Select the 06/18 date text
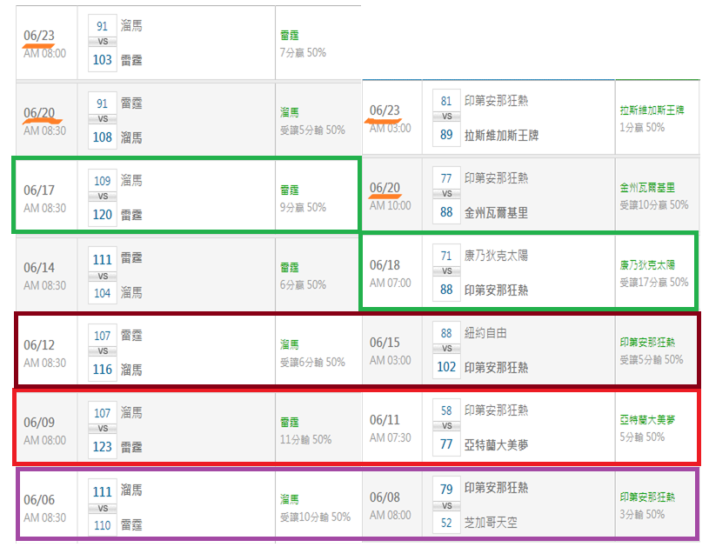Viewport: 709px width, 547px height. [385, 265]
